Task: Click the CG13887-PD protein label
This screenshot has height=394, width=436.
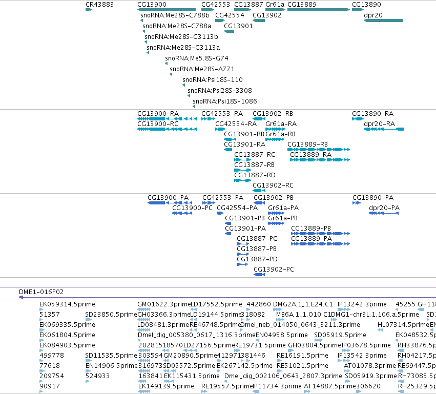Action: 257,259
